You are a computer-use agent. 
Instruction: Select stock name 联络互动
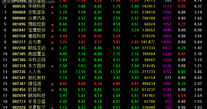(37, 48)
